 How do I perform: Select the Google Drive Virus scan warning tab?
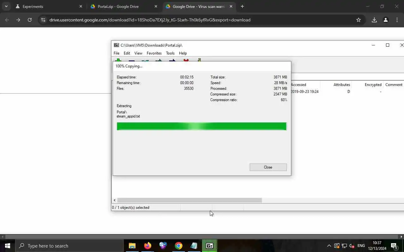tap(199, 6)
